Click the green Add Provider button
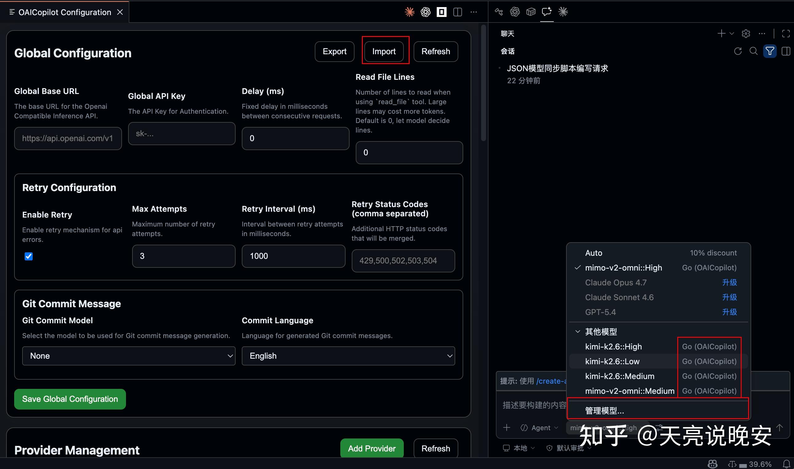794x469 pixels. point(372,448)
